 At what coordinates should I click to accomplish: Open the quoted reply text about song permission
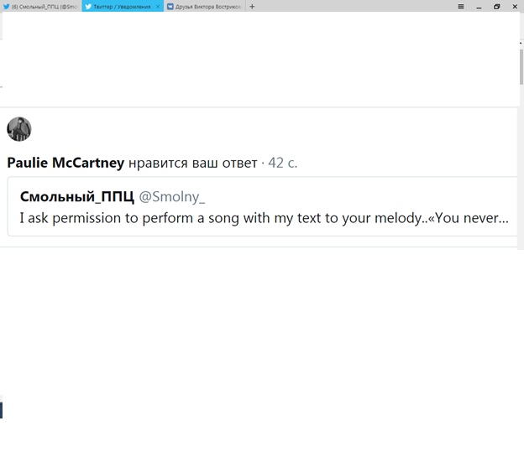(264, 218)
